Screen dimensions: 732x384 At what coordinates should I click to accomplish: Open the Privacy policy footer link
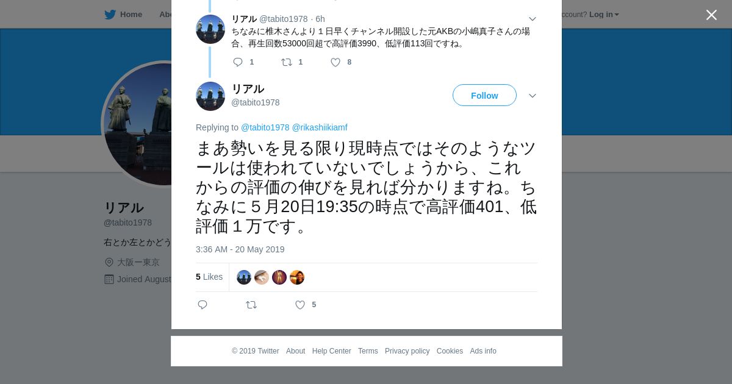pos(407,351)
